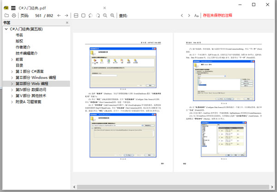
Task: Close the PDF reader window
Action: pos(268,5)
